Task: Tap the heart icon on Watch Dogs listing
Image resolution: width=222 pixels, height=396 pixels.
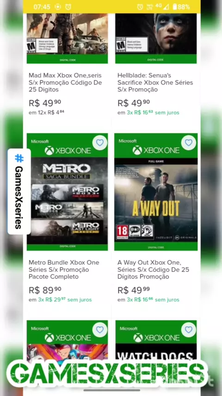Action: point(189,330)
